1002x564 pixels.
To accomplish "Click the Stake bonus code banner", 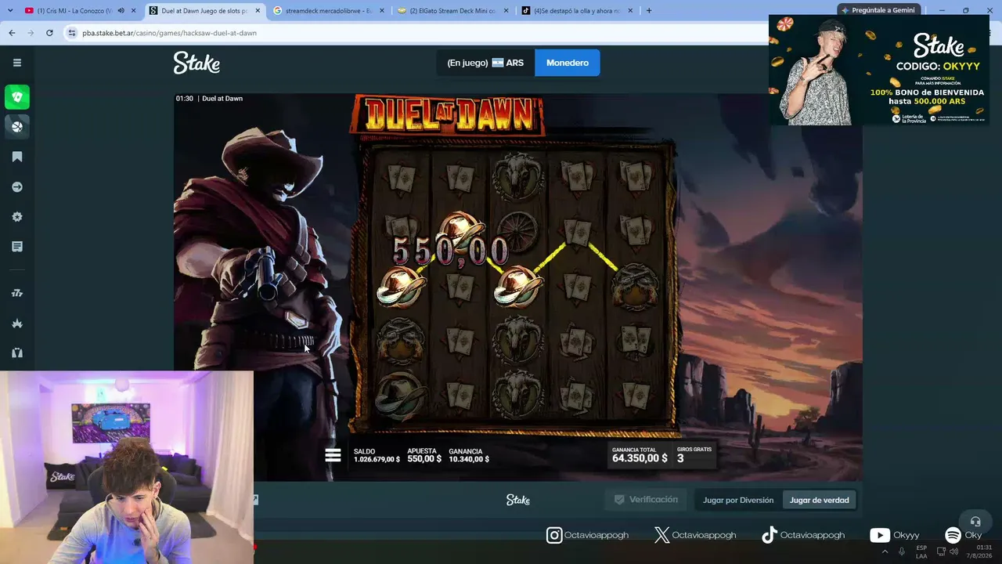I will [x=879, y=70].
